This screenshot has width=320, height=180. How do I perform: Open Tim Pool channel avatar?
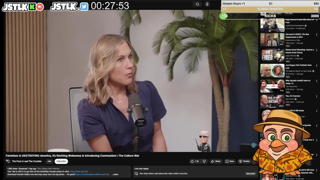click(8, 161)
